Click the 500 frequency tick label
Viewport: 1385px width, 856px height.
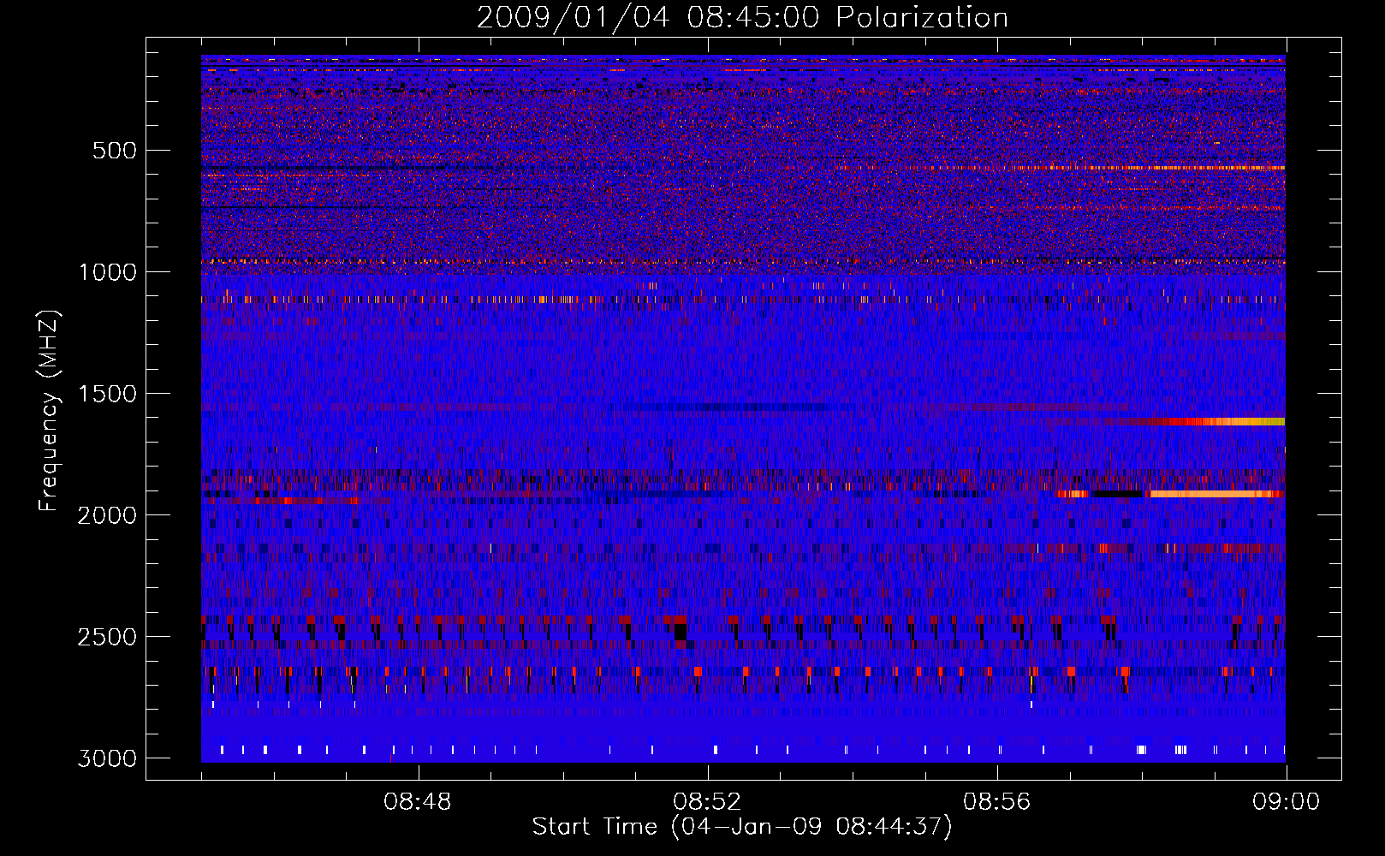point(115,151)
